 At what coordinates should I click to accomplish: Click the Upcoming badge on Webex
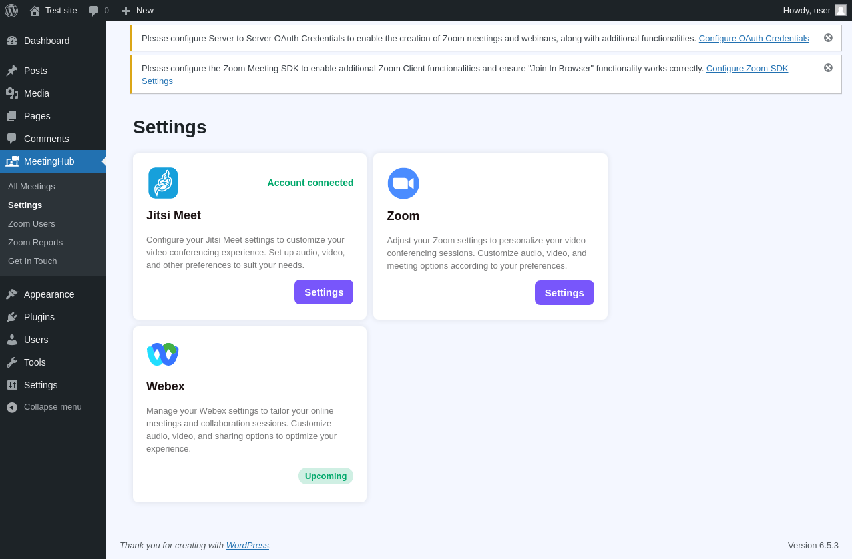[325, 476]
